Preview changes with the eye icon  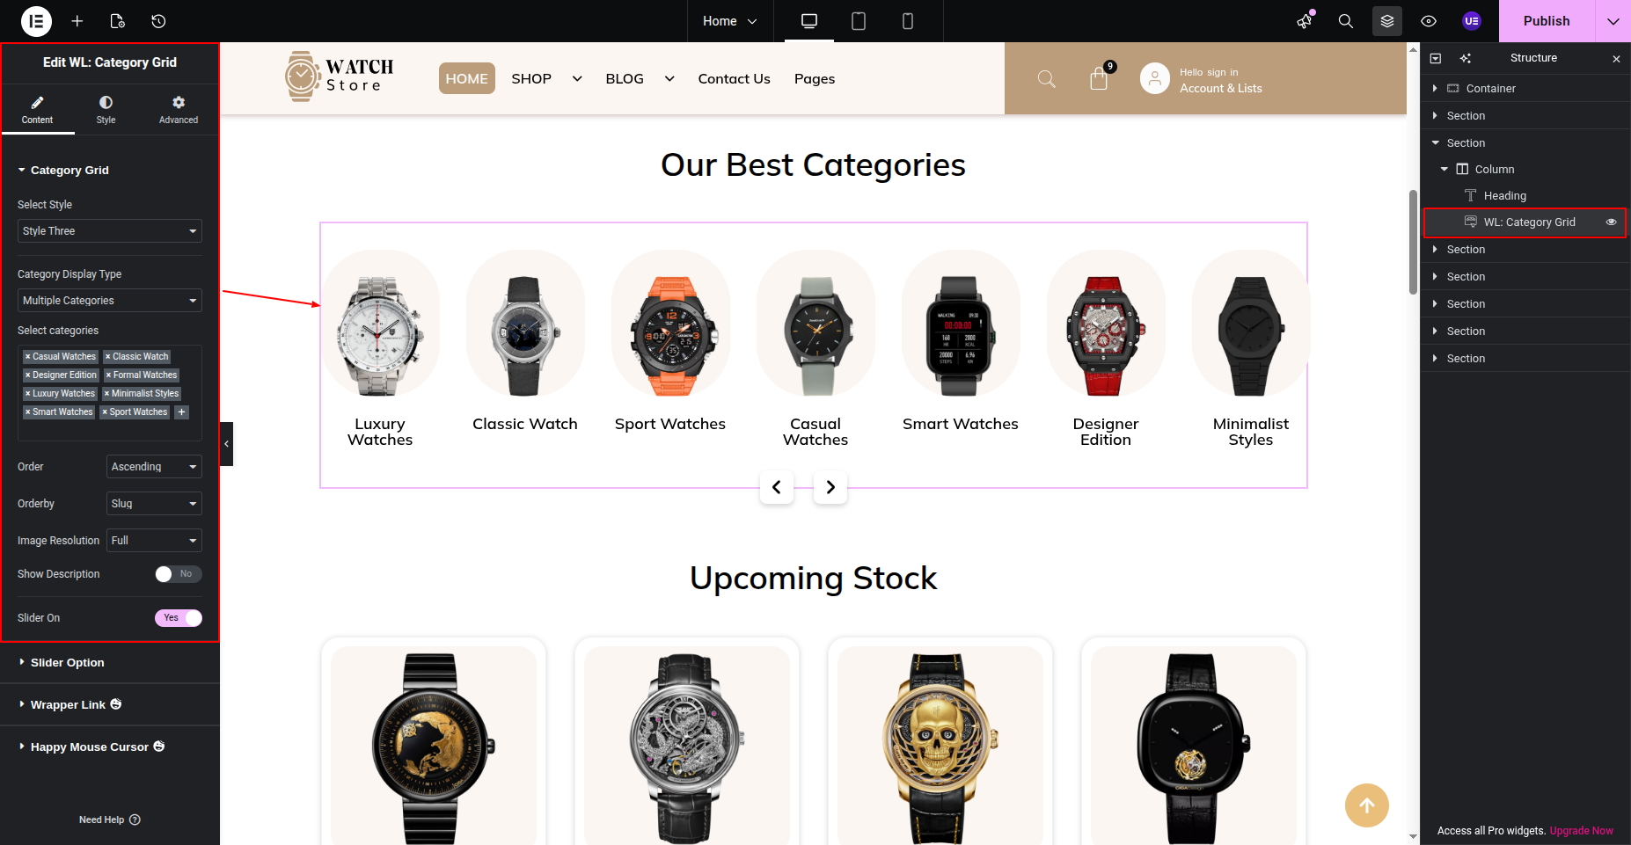click(1429, 21)
